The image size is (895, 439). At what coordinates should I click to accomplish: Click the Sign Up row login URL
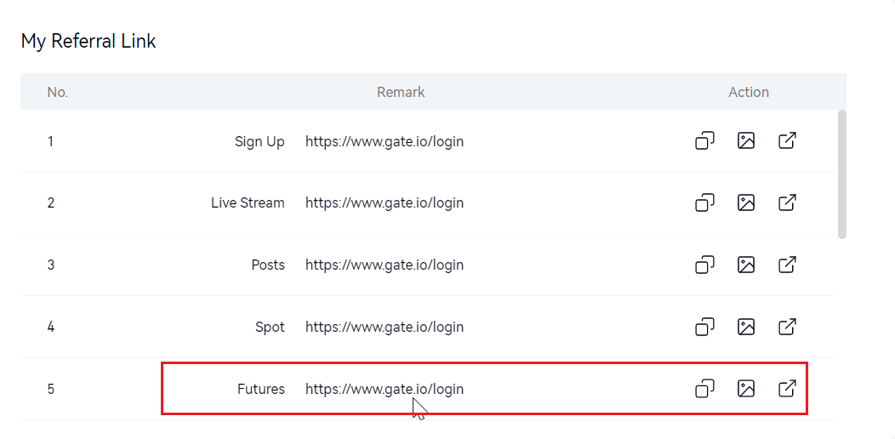[385, 141]
